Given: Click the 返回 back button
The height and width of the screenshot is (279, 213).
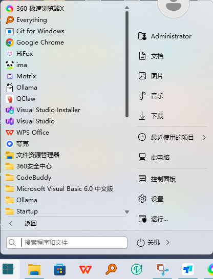Looking at the screenshot, I should pos(23,224).
